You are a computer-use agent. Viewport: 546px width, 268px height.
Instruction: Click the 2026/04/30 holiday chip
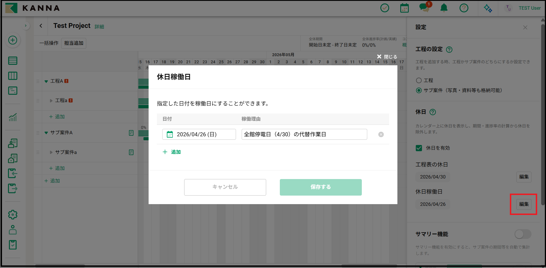click(433, 177)
